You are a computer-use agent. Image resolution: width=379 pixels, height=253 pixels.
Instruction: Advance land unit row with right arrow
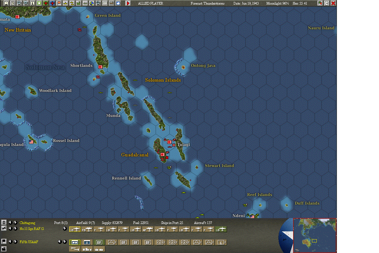pyautogui.click(x=64, y=241)
